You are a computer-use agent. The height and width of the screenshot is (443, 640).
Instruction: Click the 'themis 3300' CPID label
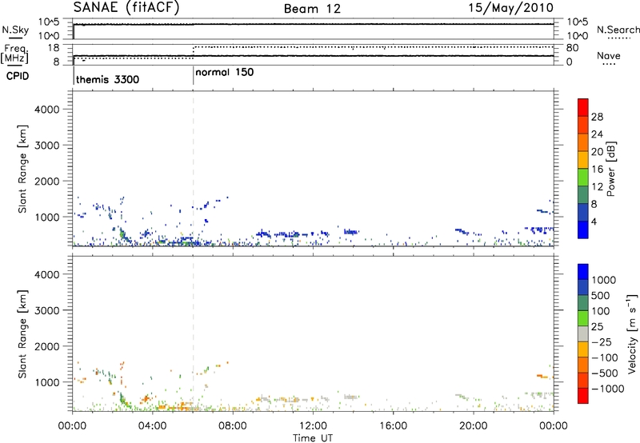107,79
